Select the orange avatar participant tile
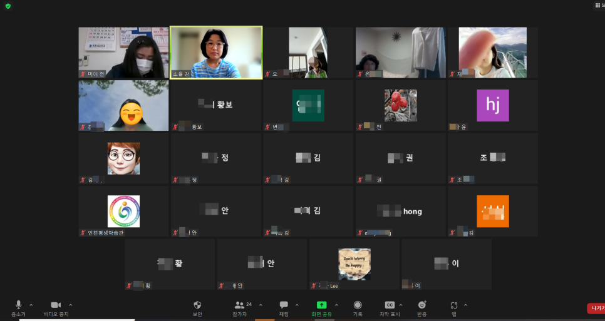 (493, 211)
